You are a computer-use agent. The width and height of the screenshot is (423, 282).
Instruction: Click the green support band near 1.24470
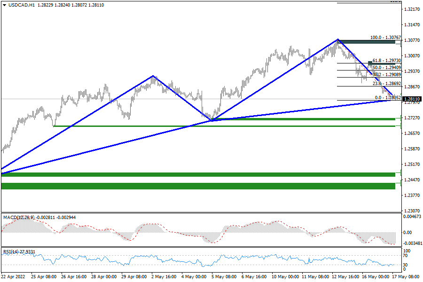point(197,174)
